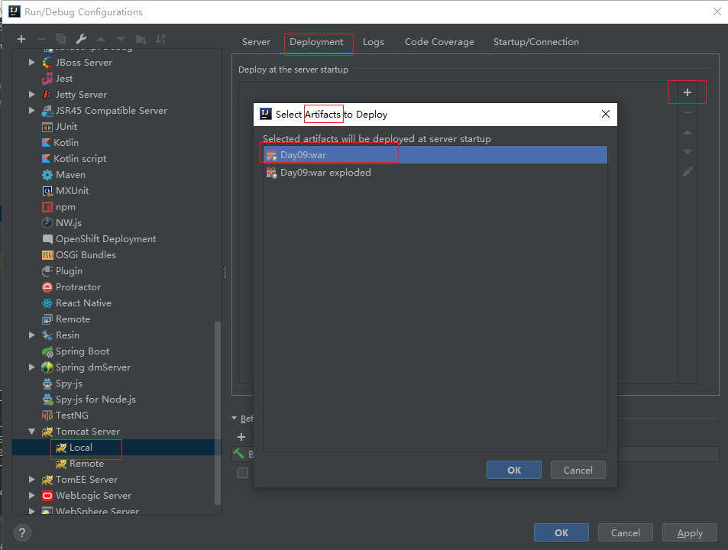Viewport: 728px width, 550px height.
Task: Confirm artifact selection with dialog OK
Action: (513, 470)
